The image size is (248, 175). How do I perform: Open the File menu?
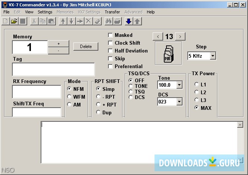[x=6, y=12]
